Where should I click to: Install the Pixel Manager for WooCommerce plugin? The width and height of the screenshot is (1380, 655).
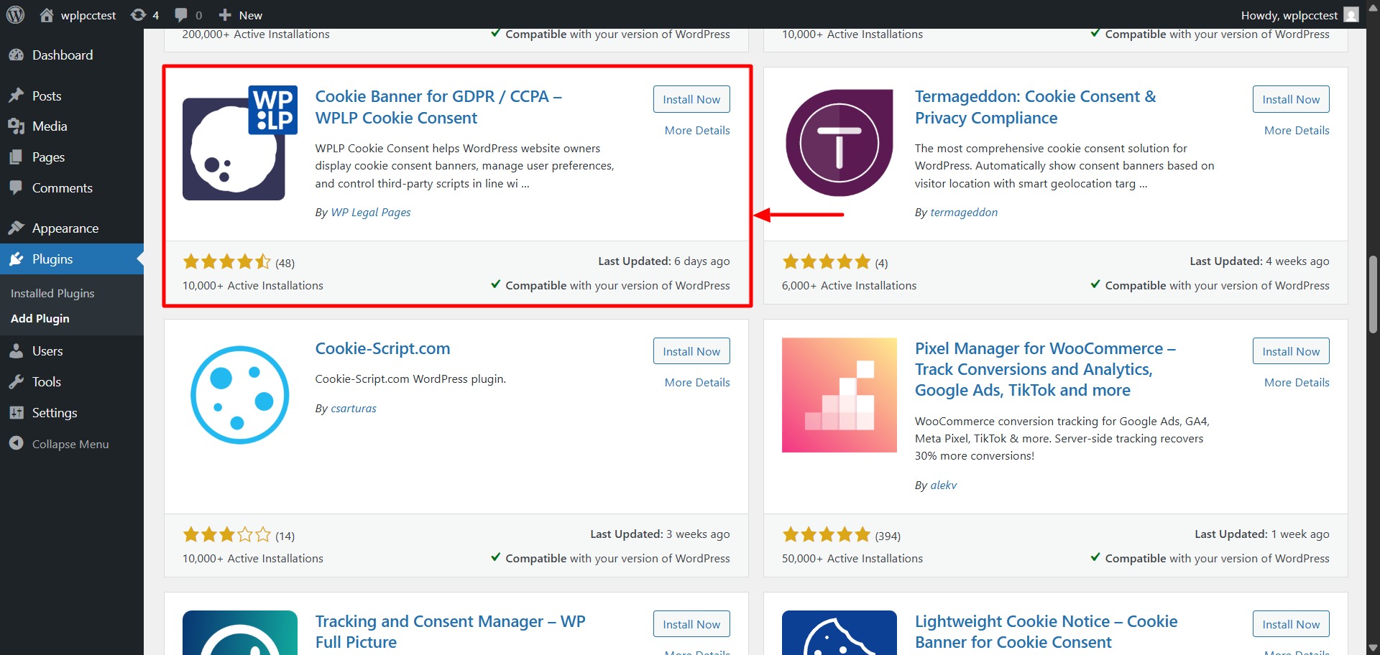pos(1290,352)
